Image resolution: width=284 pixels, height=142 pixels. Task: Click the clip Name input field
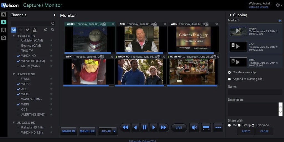coord(255,92)
